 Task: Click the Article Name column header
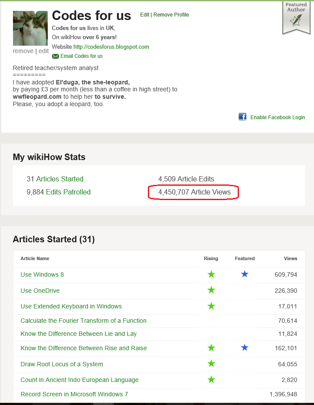pyautogui.click(x=35, y=258)
